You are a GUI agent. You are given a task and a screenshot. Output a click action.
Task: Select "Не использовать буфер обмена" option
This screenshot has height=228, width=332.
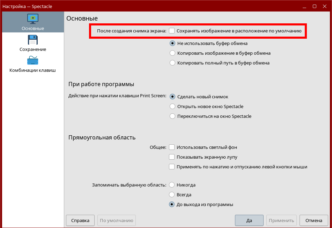[x=172, y=44]
